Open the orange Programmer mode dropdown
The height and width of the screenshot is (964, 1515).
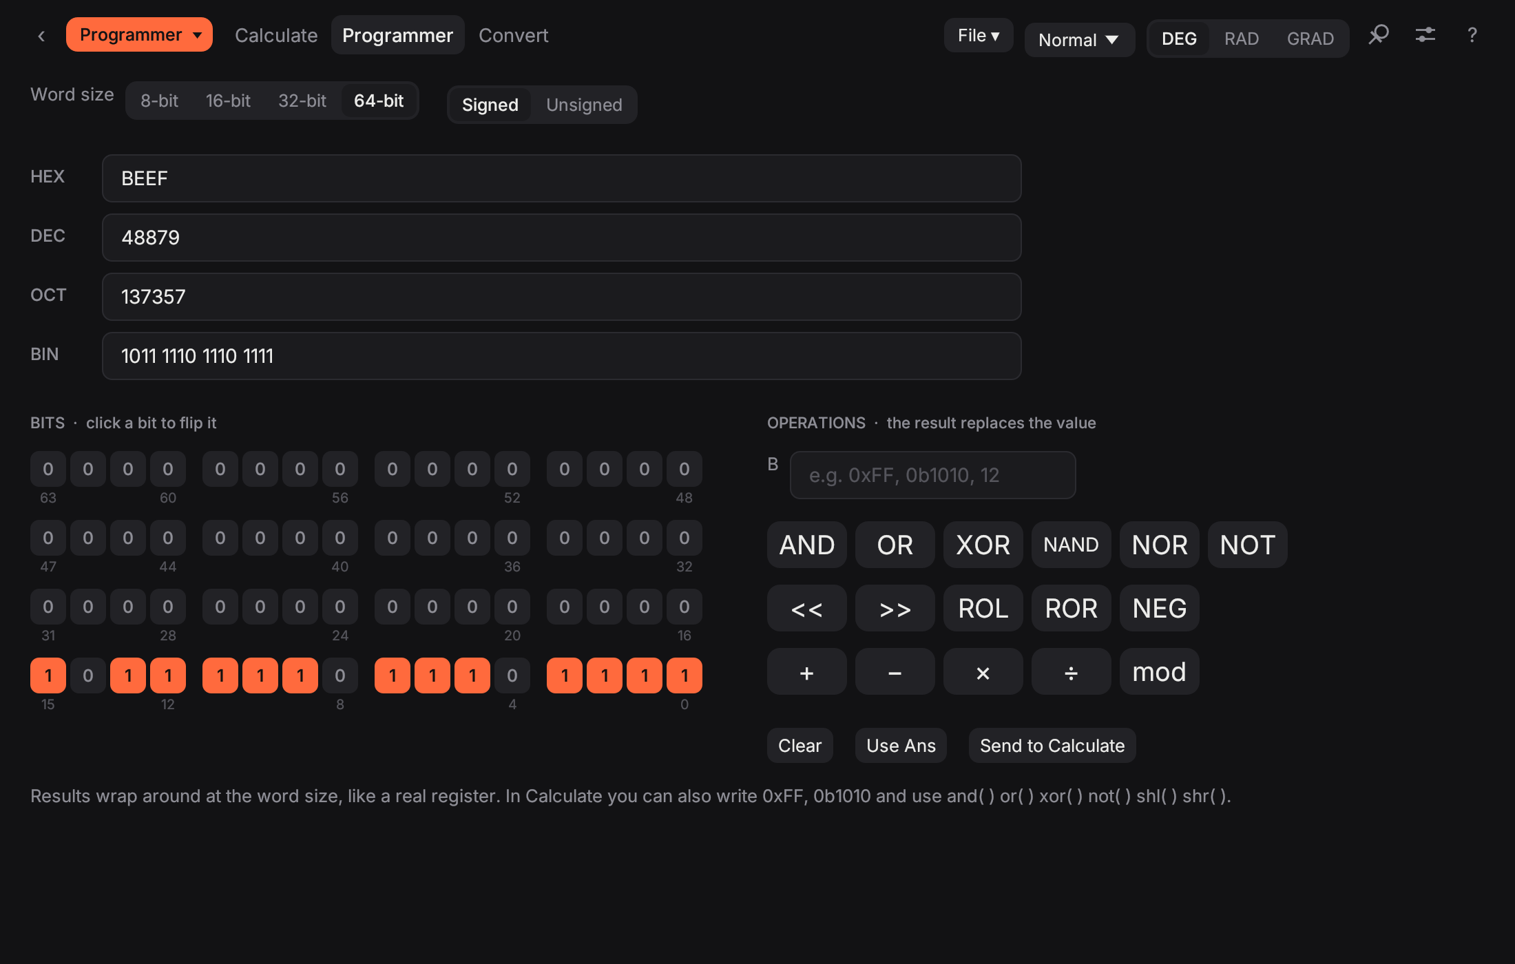tap(139, 35)
